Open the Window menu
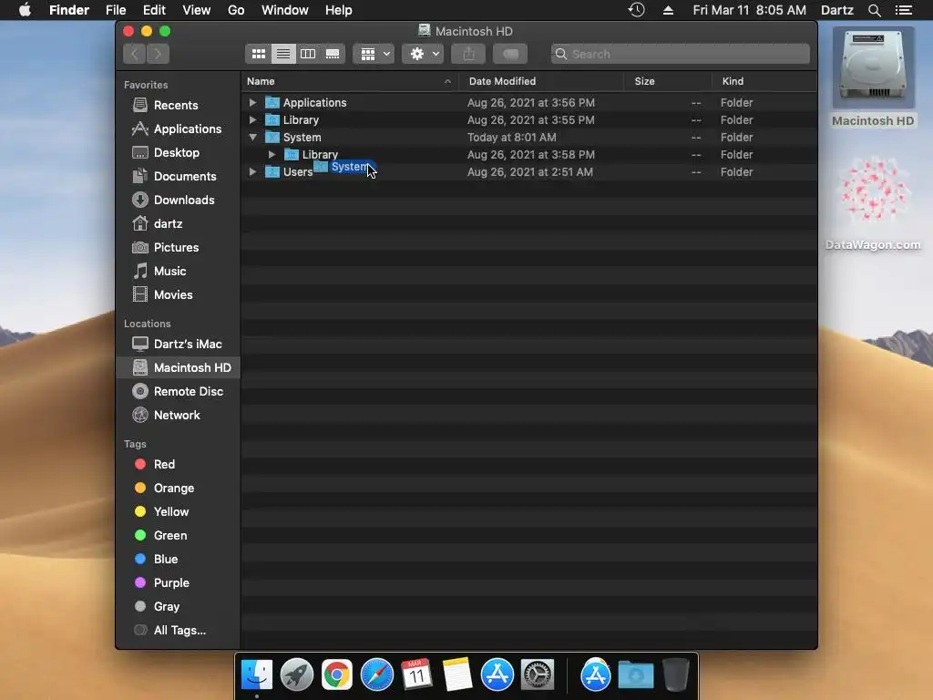The height and width of the screenshot is (700, 933). click(x=285, y=10)
